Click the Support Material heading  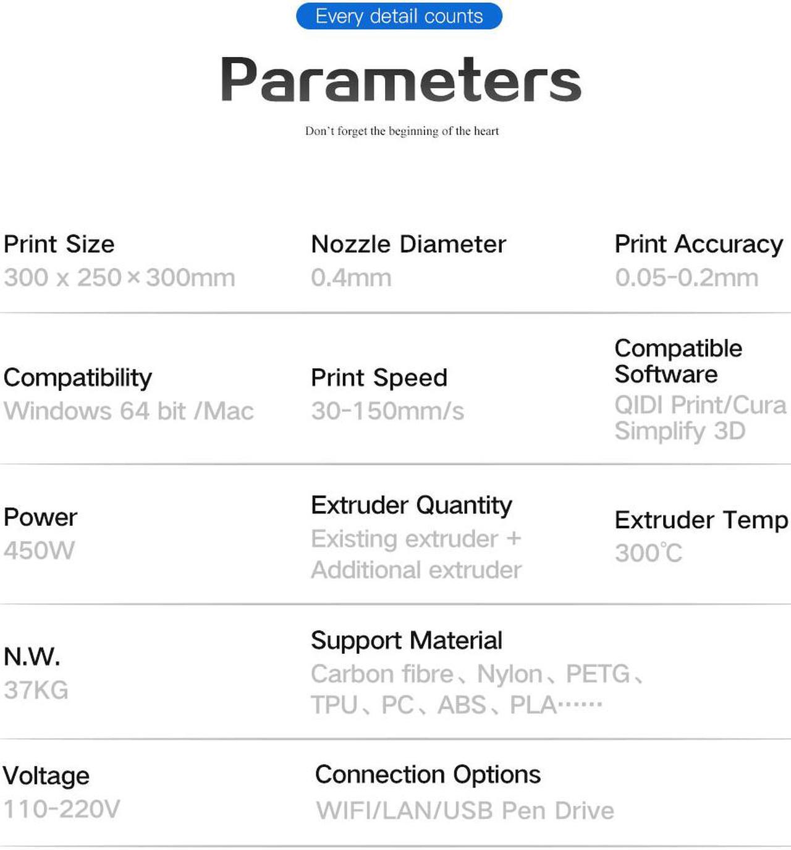(407, 641)
